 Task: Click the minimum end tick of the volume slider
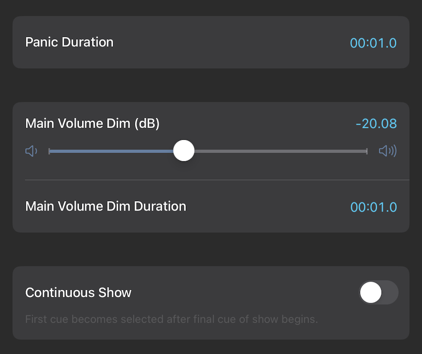[x=49, y=151]
